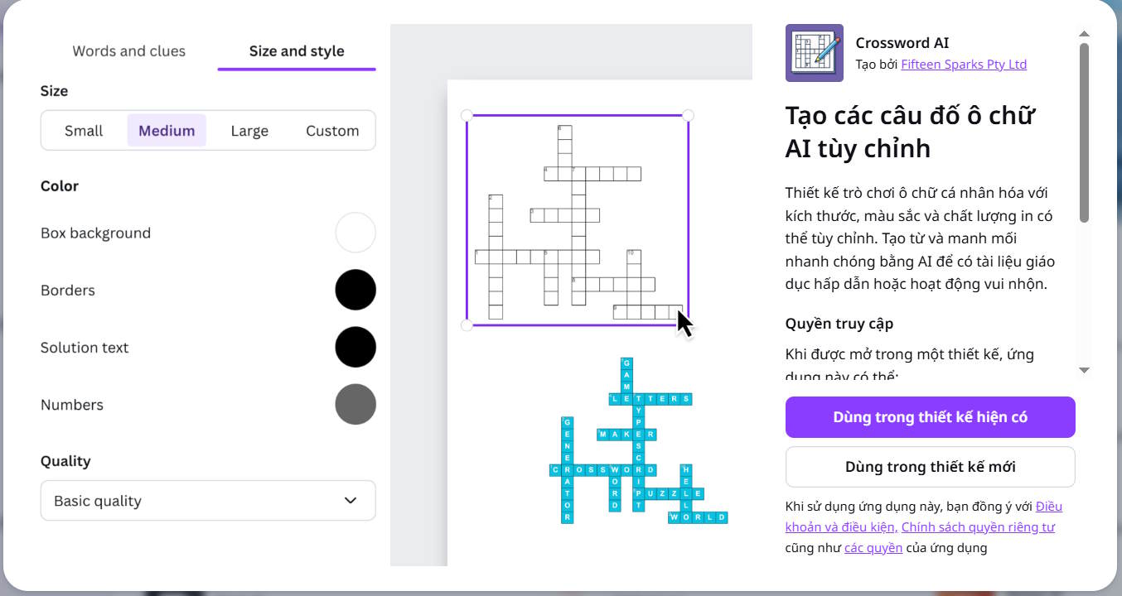Pick the Large size option

[x=249, y=130]
